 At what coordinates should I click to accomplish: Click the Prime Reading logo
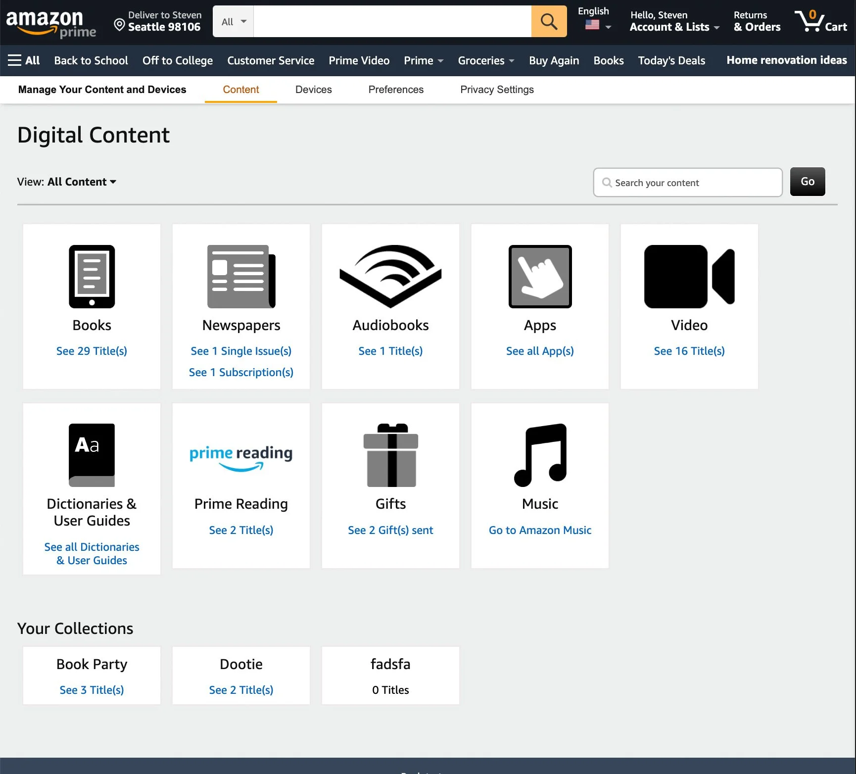tap(241, 458)
